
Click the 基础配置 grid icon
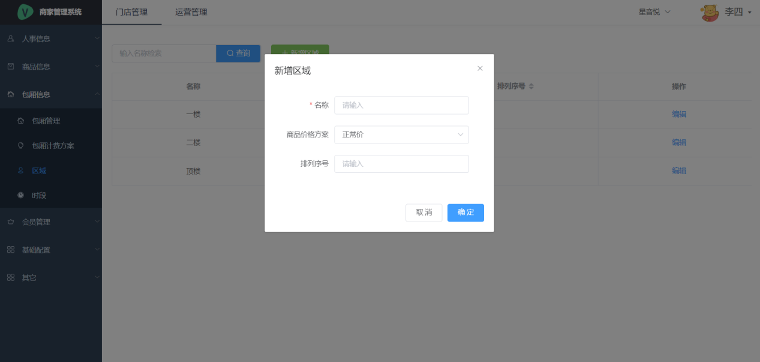11,249
